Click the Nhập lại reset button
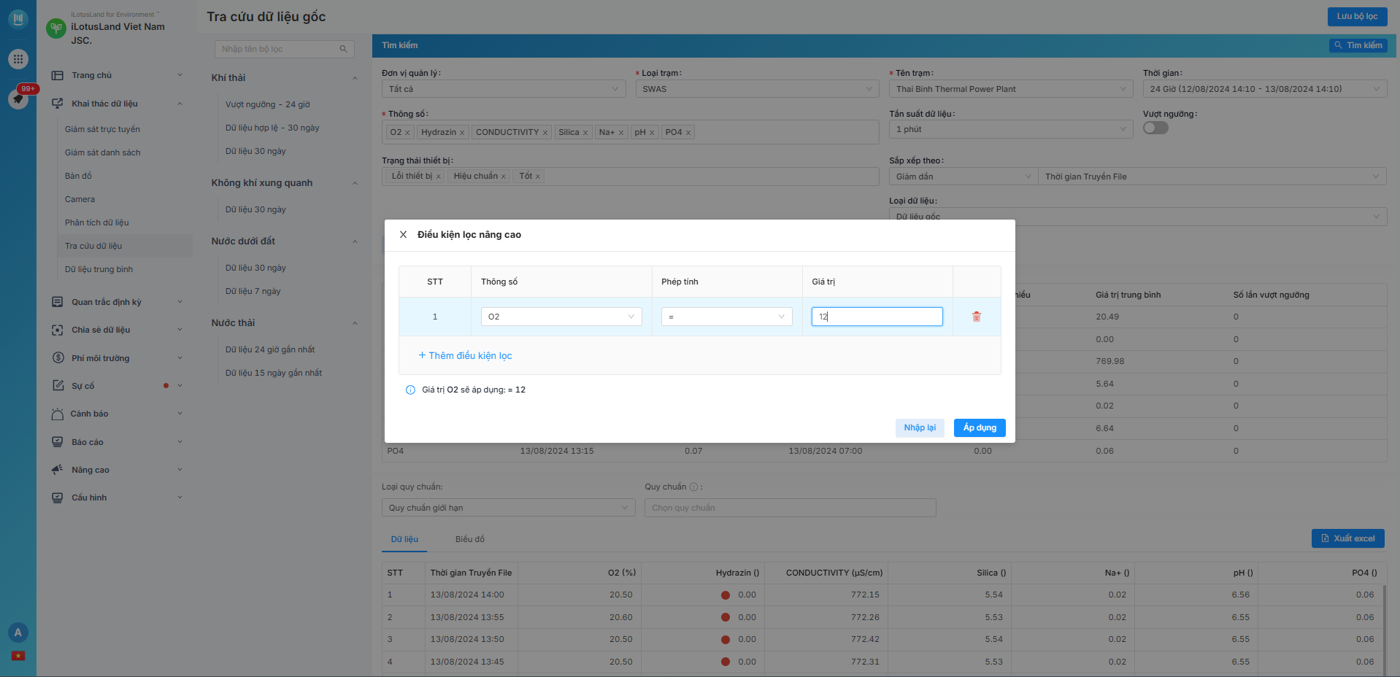 coord(920,428)
